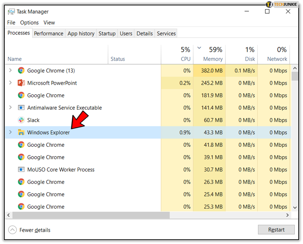
Task: Expand the Microsoft PowerPoint process group
Action: [10, 83]
